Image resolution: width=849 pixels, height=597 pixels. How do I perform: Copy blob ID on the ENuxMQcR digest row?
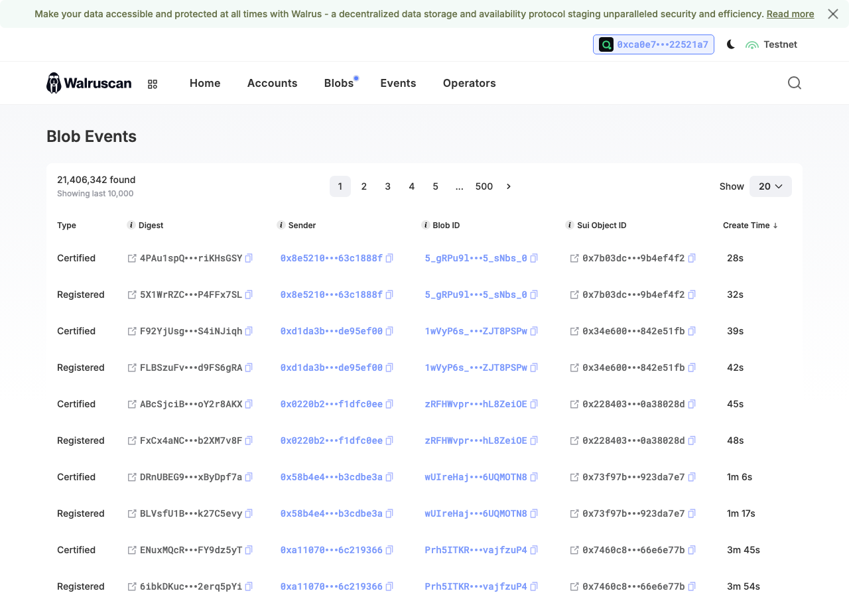(534, 550)
